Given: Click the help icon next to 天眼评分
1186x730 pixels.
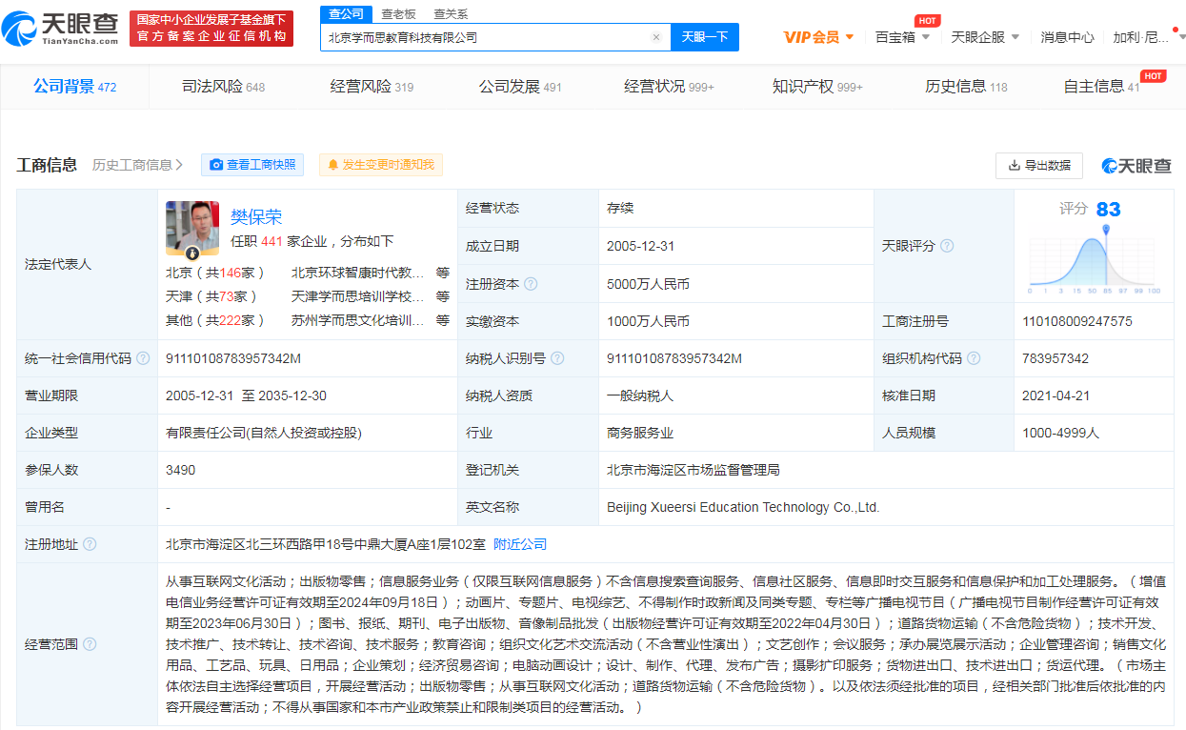Looking at the screenshot, I should pyautogui.click(x=947, y=246).
